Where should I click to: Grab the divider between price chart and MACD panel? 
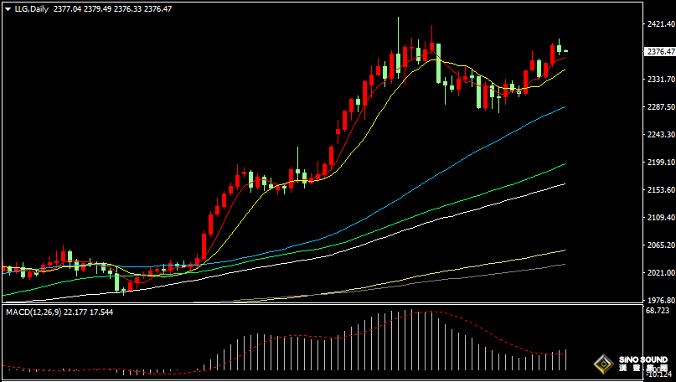tap(335, 305)
